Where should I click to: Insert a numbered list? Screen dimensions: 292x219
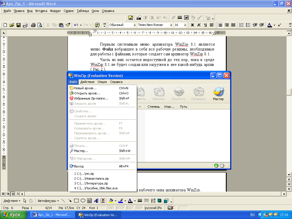[242, 25]
